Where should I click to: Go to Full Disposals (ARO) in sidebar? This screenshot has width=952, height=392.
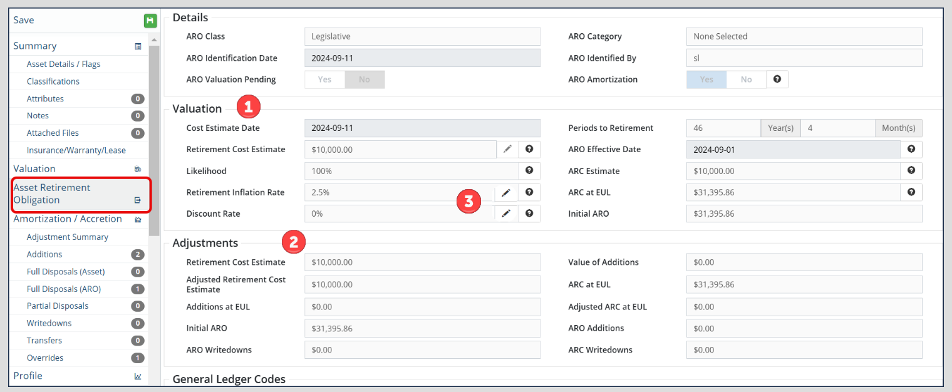[x=64, y=289]
